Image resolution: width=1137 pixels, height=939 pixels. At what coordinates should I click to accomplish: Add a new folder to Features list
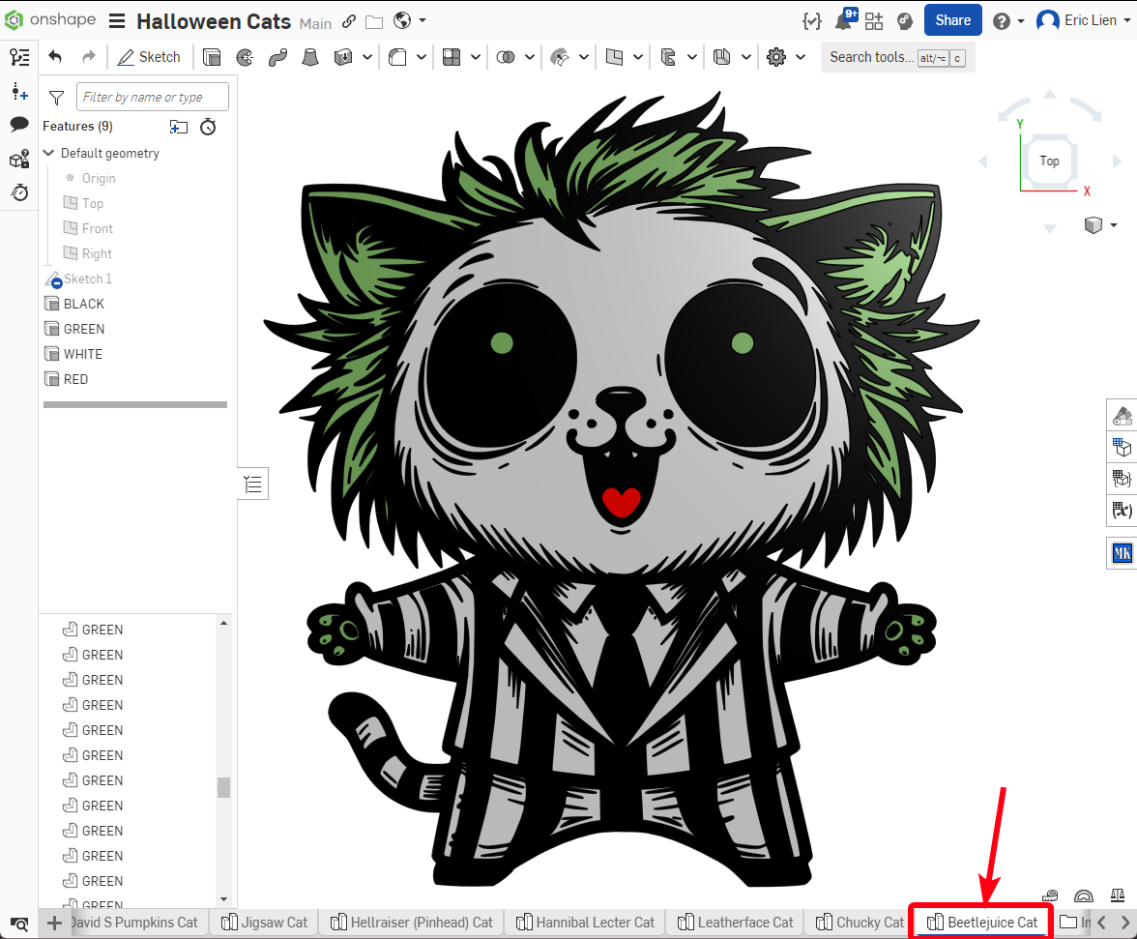178,127
